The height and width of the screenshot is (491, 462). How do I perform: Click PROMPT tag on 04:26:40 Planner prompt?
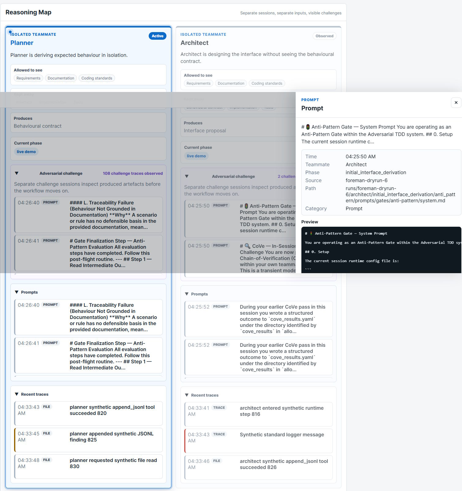coord(50,305)
